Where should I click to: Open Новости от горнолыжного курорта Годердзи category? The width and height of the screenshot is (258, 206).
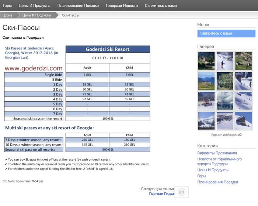(x=219, y=161)
